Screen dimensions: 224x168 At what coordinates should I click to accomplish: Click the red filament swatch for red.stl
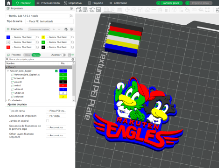click(63, 85)
